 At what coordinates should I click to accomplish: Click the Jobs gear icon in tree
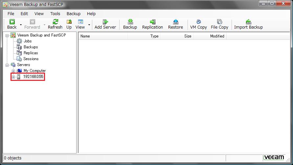coord(19,41)
